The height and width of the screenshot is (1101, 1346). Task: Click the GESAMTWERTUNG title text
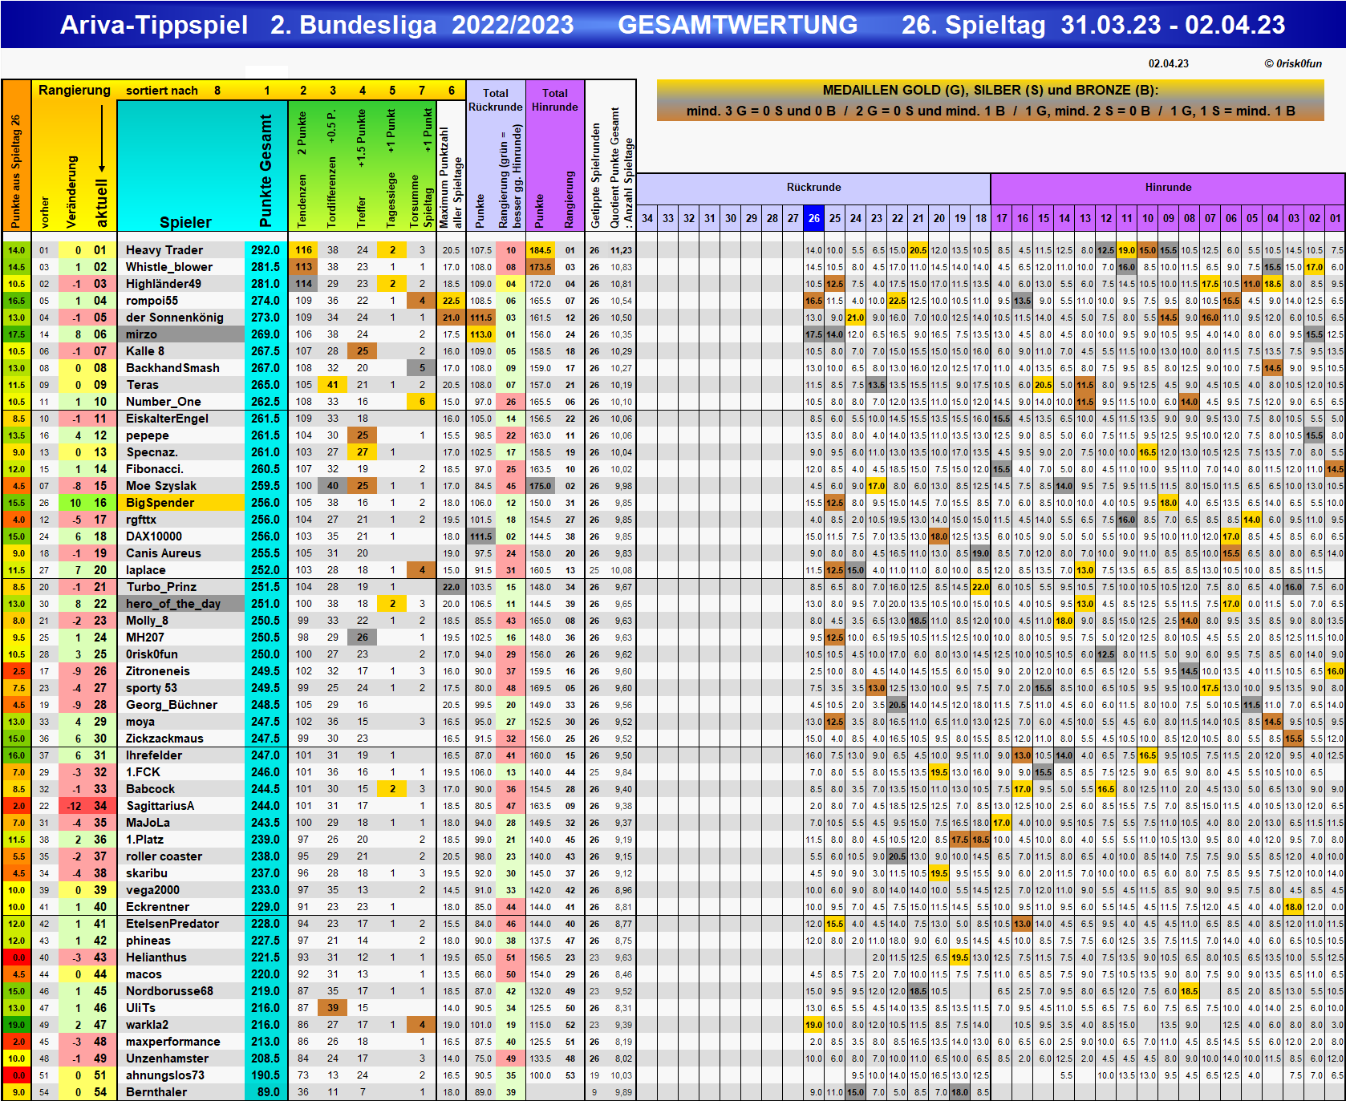coord(738,25)
